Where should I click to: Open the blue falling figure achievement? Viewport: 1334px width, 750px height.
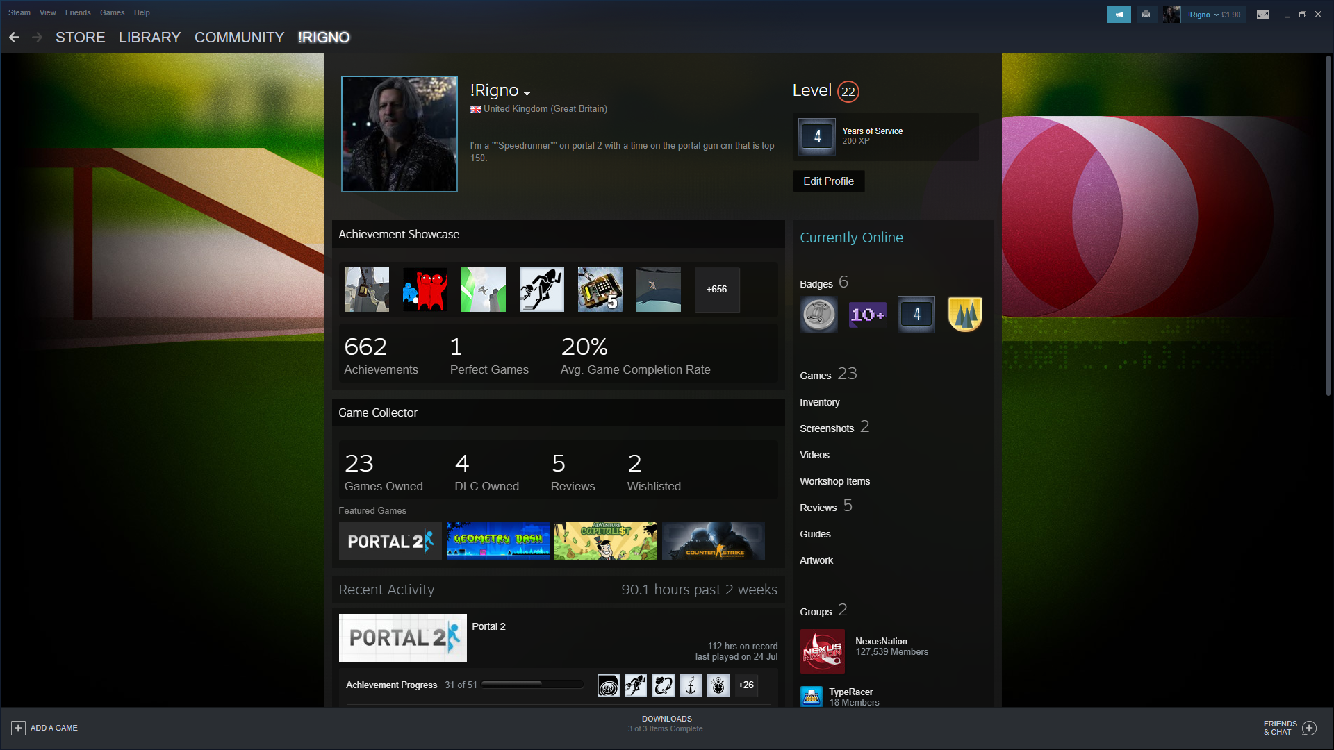(x=659, y=290)
